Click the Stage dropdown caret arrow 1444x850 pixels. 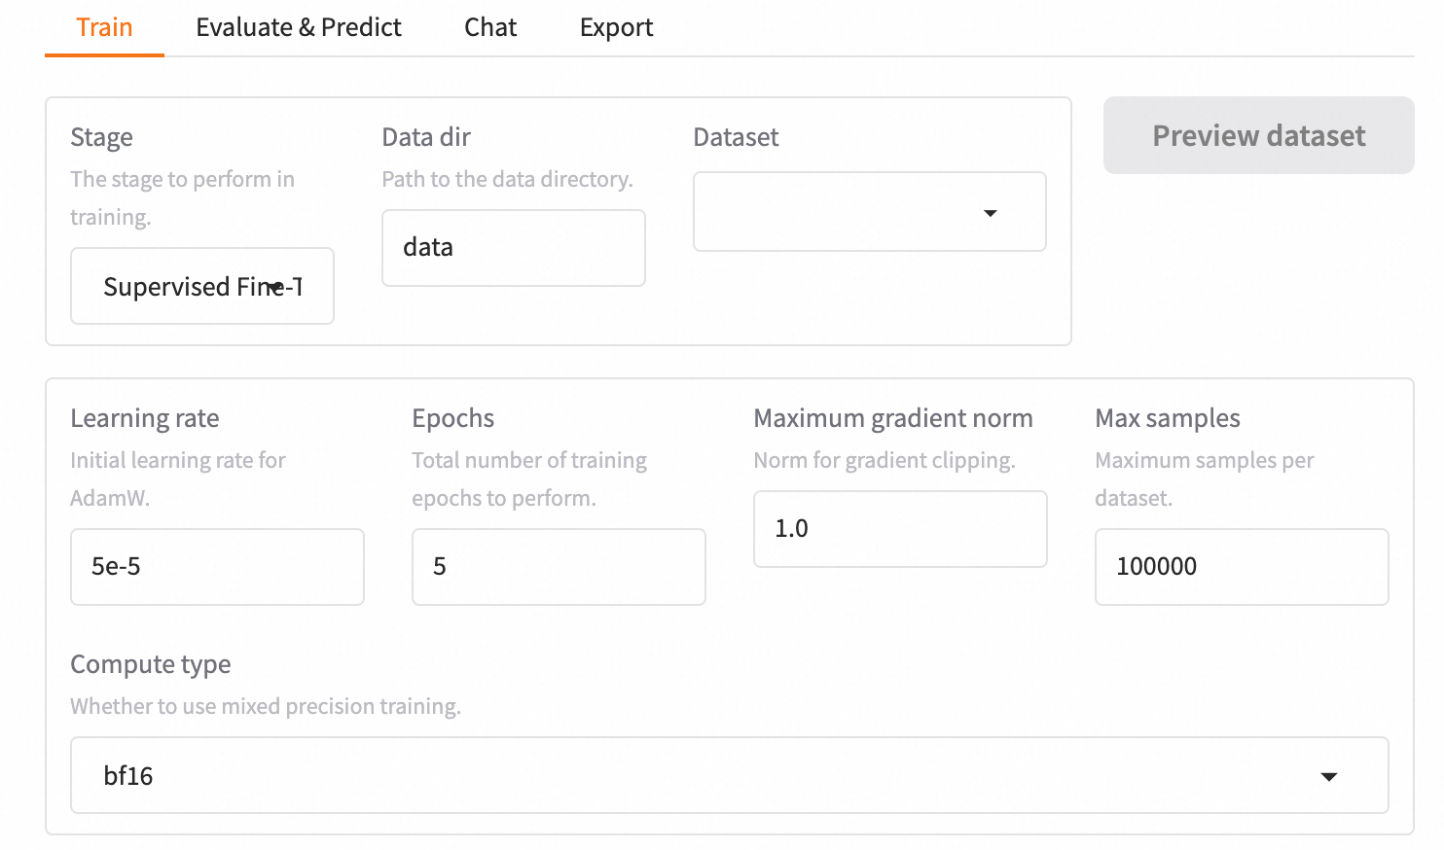tap(276, 287)
